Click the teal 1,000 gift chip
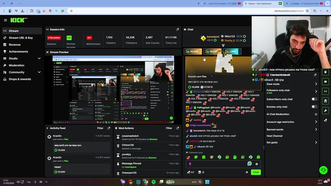 tap(232, 51)
